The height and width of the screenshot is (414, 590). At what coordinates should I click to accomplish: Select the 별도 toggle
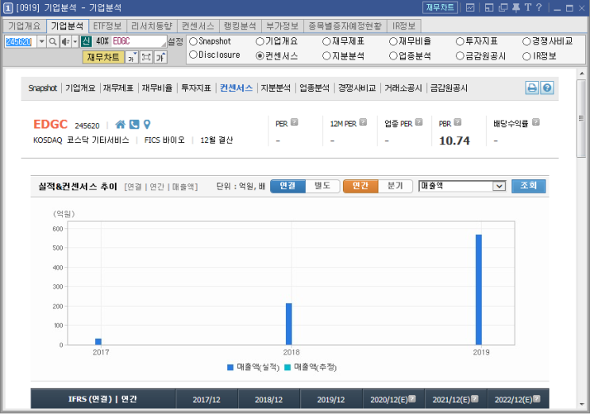pos(322,186)
